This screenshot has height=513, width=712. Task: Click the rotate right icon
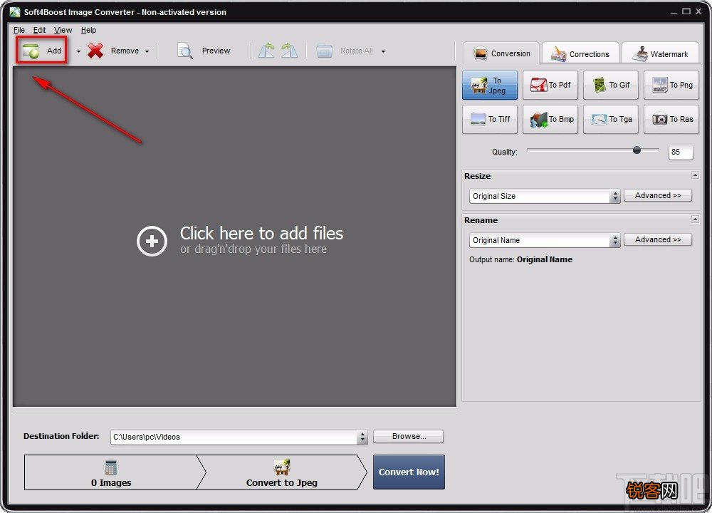289,51
